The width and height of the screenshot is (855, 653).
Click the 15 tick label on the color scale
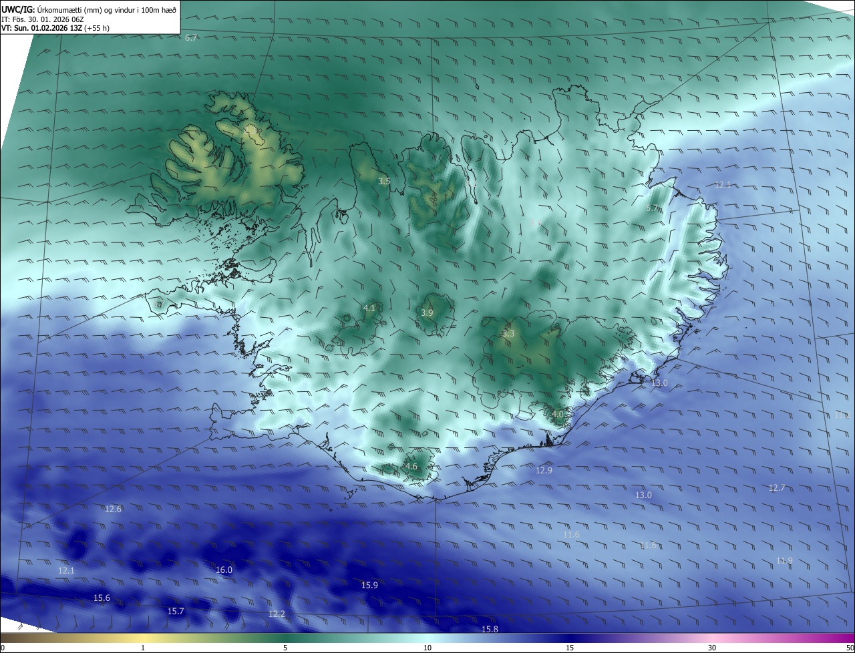(x=570, y=648)
